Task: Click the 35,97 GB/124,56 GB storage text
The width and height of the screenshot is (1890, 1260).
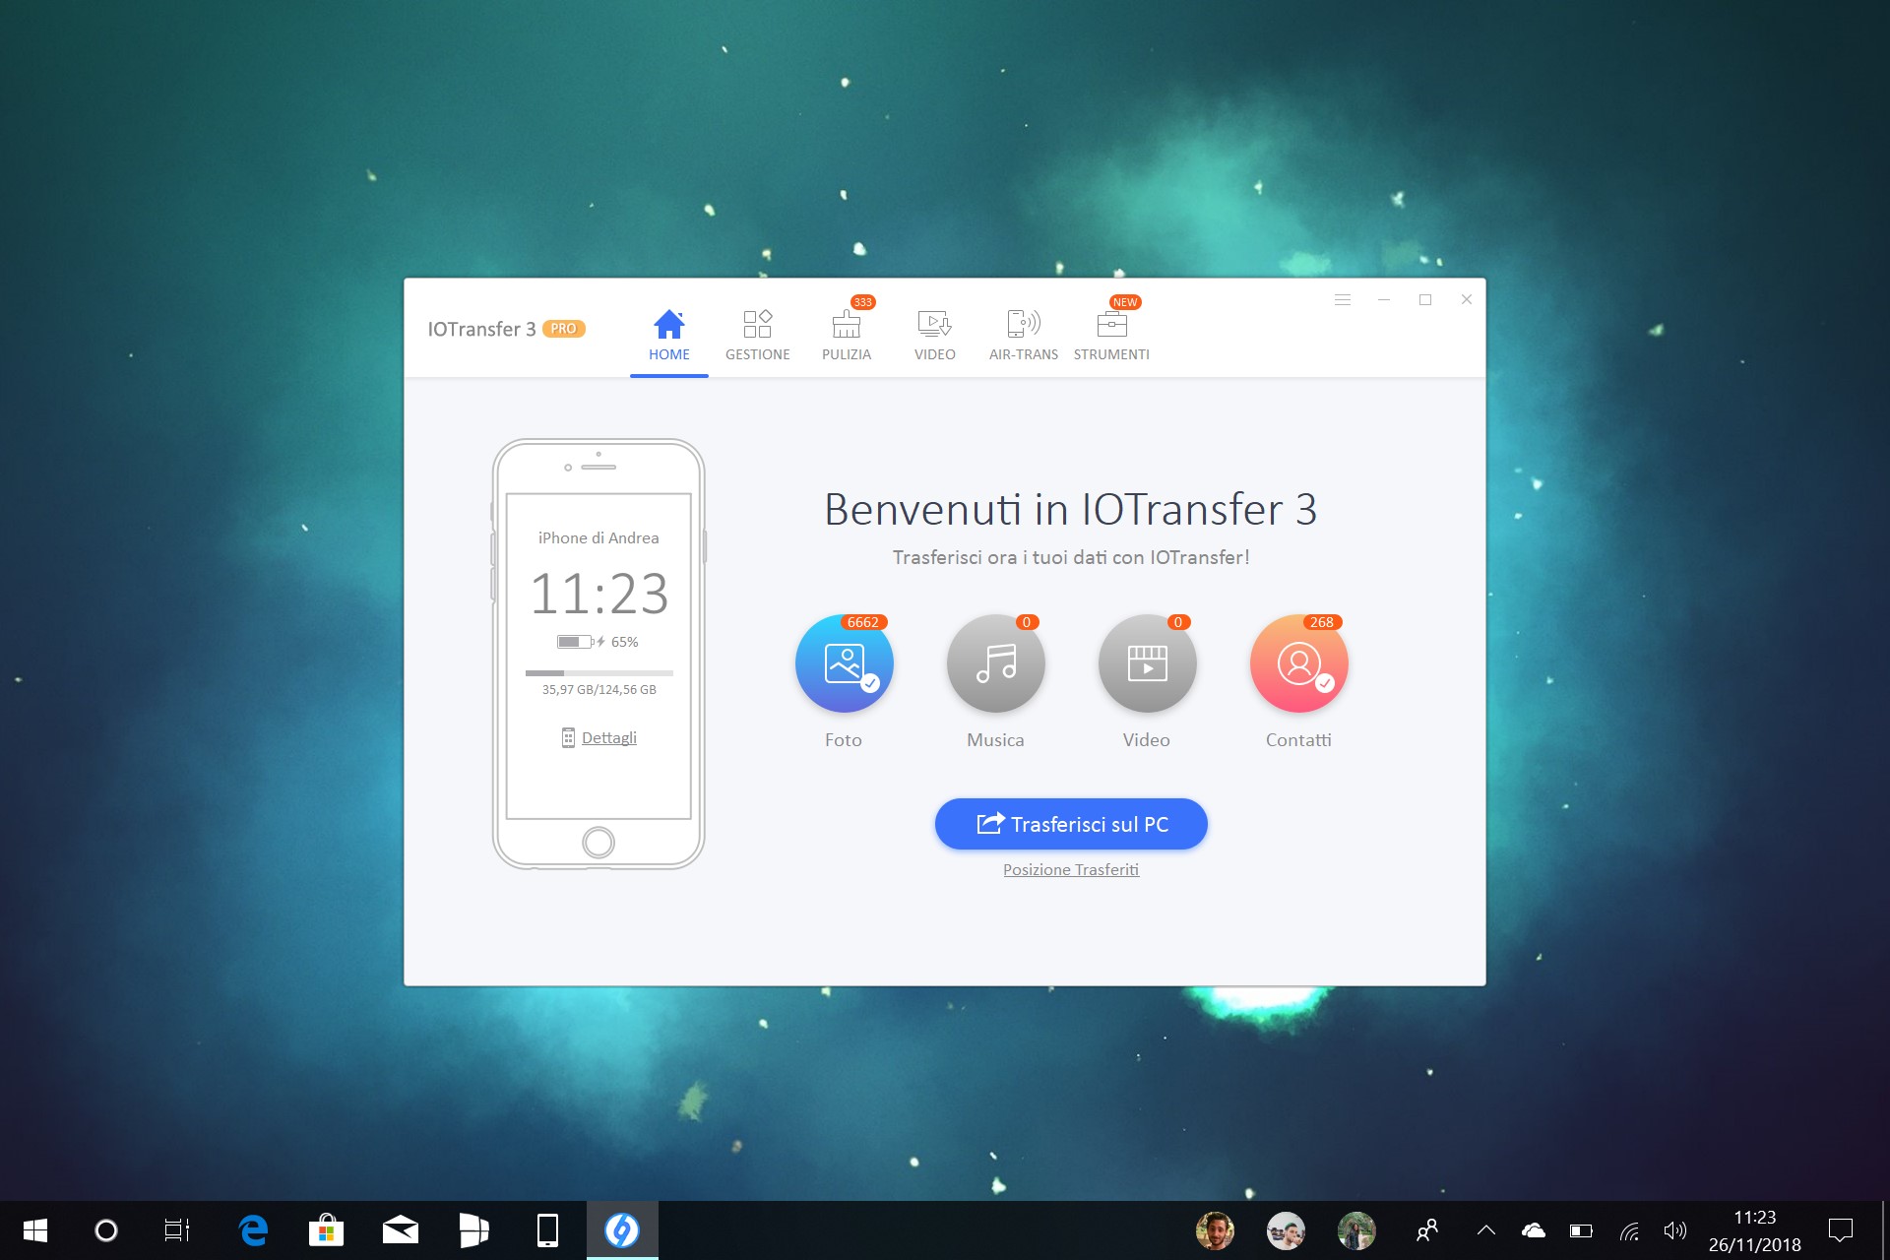Action: coord(599,690)
